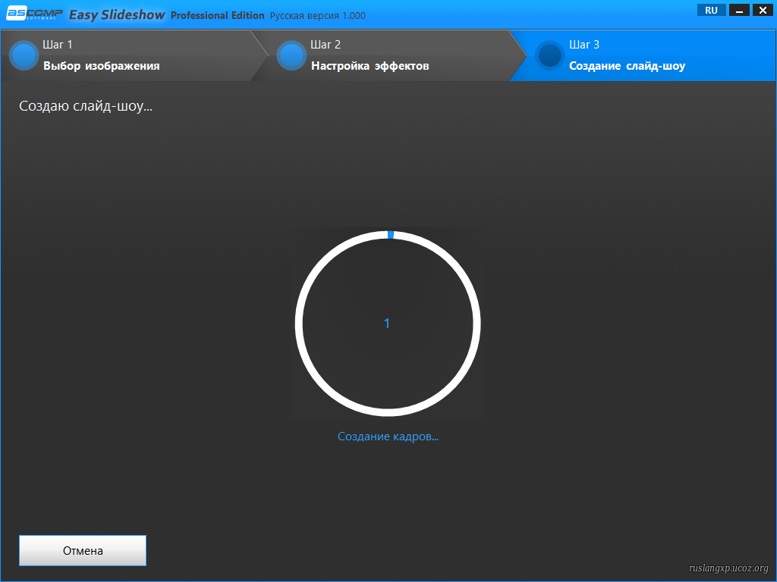Click the 'Создаю слайд-шоу...' heading
The width and height of the screenshot is (777, 582).
86,106
